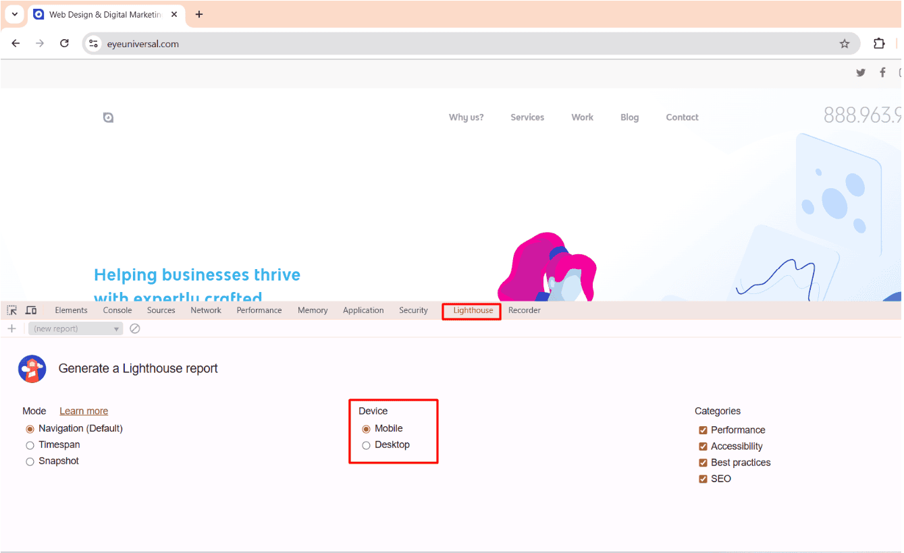The height and width of the screenshot is (553, 904).
Task: Click the Facebook social icon
Action: pos(882,73)
